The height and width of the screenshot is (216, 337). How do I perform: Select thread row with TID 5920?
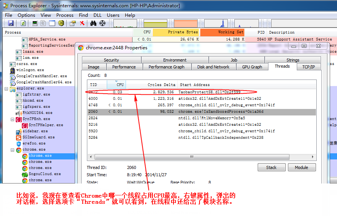coord(201,131)
